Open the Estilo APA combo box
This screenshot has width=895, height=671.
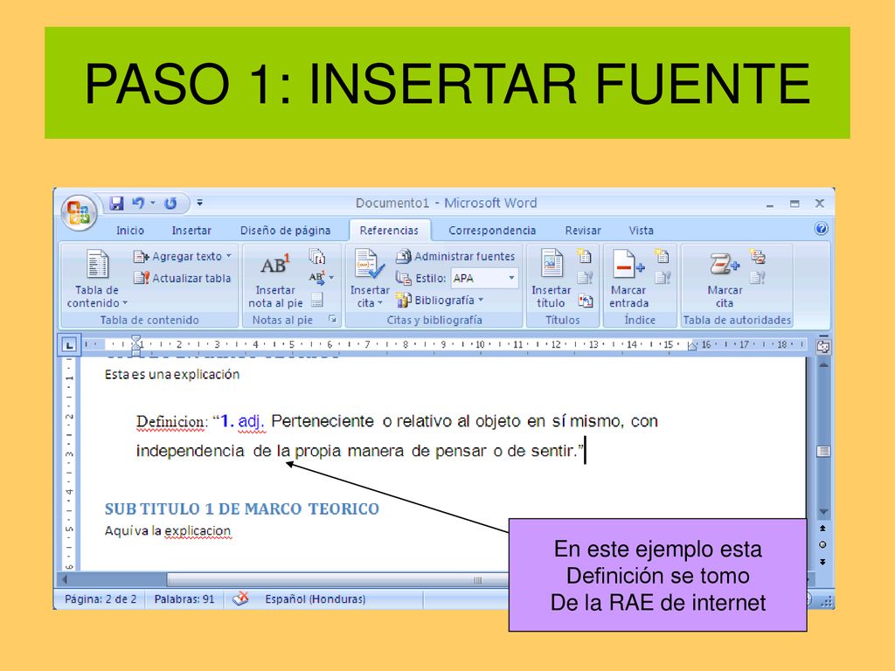(x=484, y=279)
